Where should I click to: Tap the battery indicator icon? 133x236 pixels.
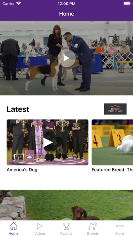[127, 3]
